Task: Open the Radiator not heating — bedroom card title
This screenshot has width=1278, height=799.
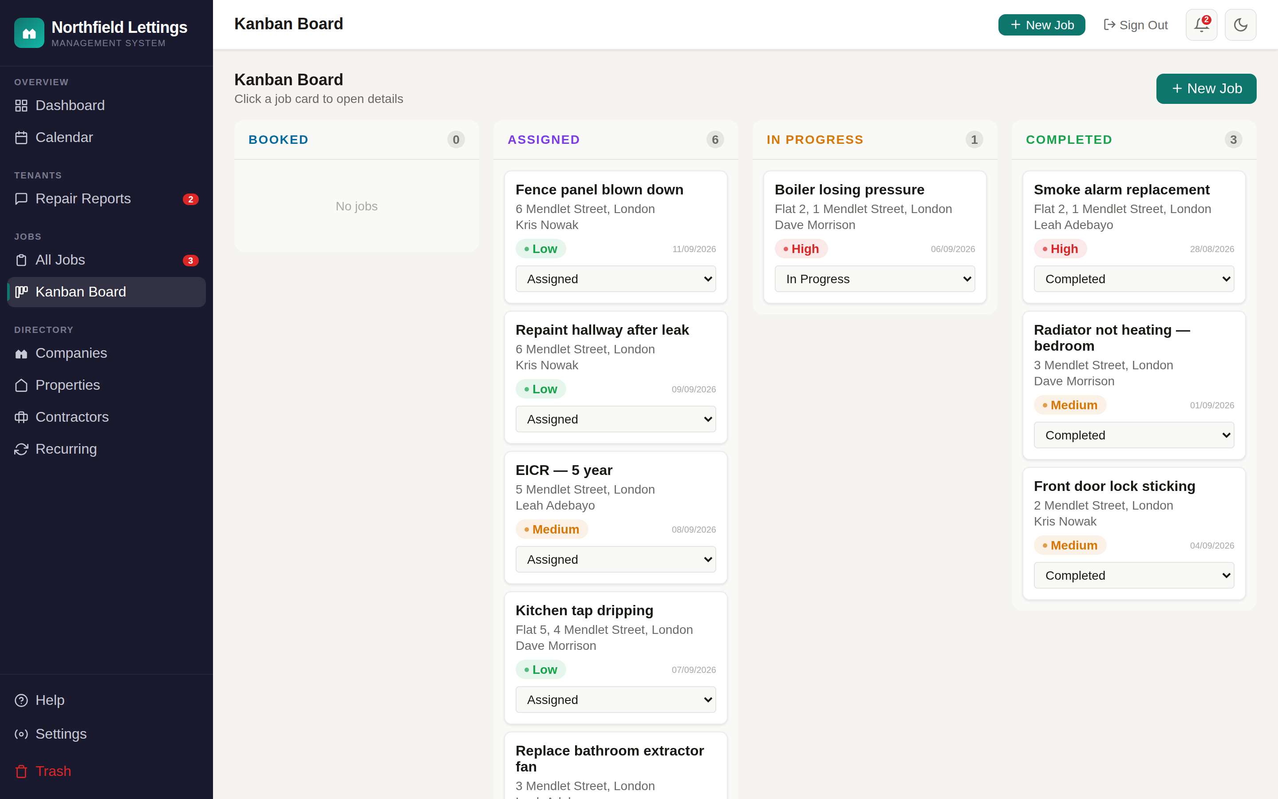Action: [1112, 338]
